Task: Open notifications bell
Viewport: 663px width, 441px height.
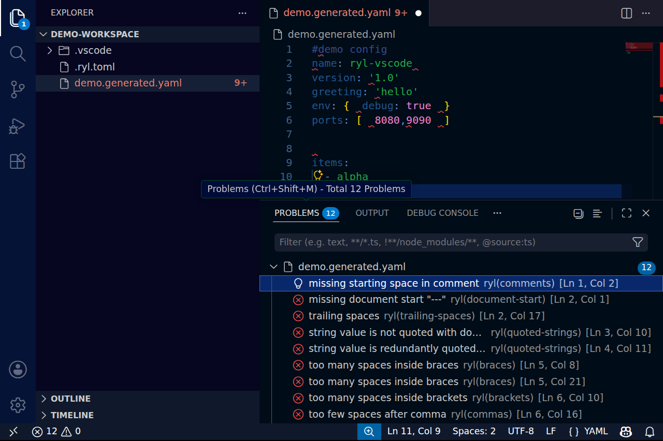Action: click(x=650, y=431)
